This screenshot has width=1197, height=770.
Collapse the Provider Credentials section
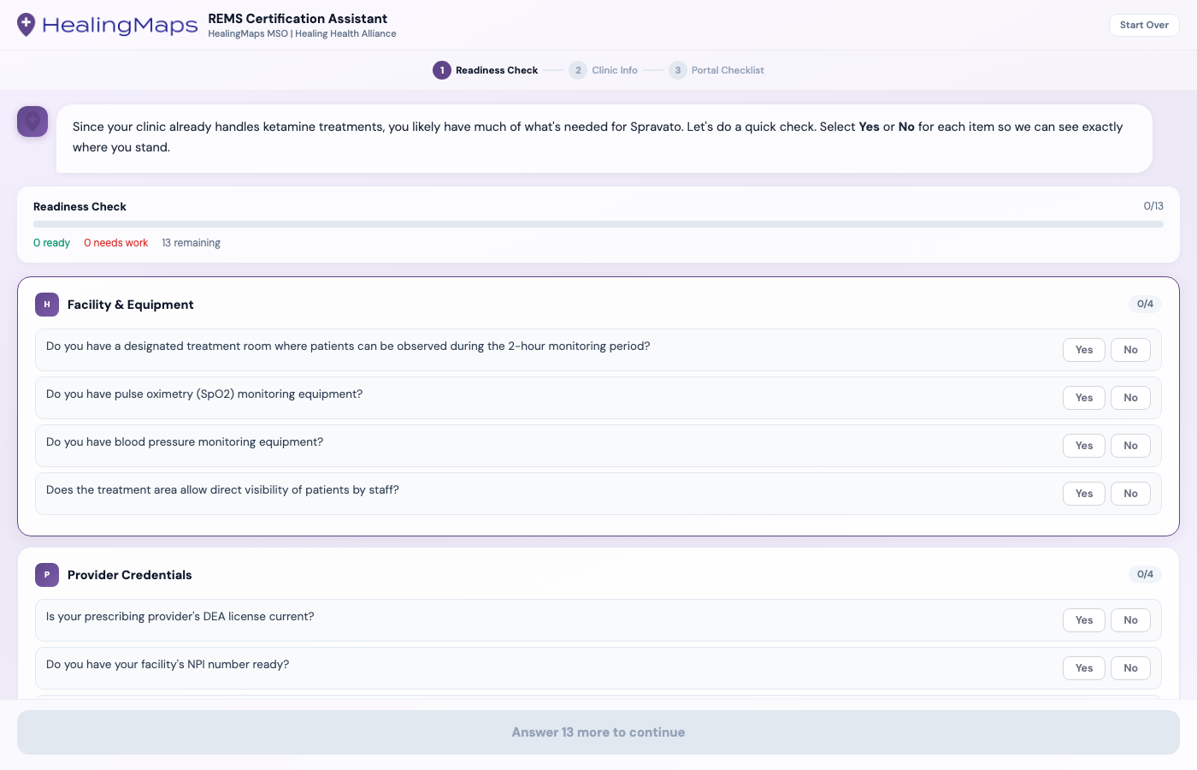(x=128, y=575)
